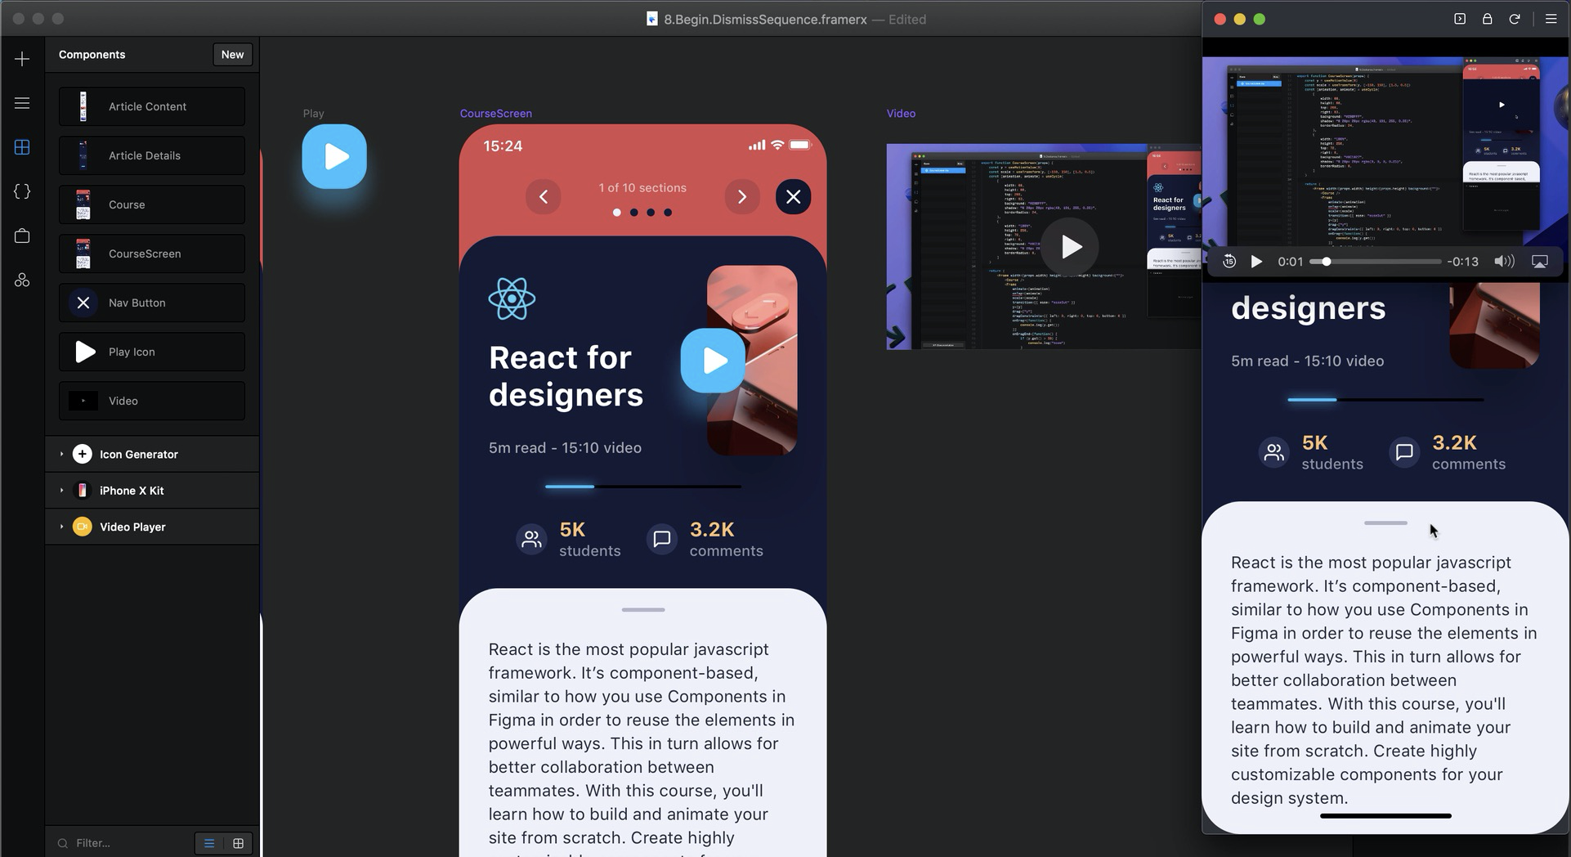This screenshot has height=857, width=1571.
Task: Click the '5m read - 15:10 video' canvas text
Action: click(x=565, y=448)
